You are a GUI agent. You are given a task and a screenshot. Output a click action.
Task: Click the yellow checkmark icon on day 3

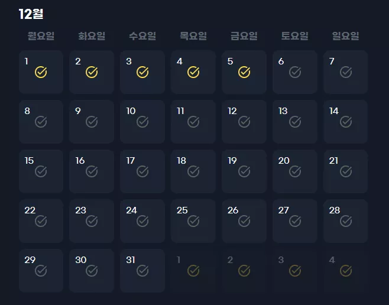click(x=142, y=72)
